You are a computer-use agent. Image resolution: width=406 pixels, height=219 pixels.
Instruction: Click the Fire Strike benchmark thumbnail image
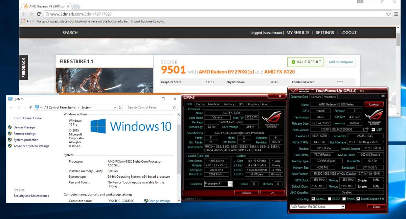(x=104, y=80)
